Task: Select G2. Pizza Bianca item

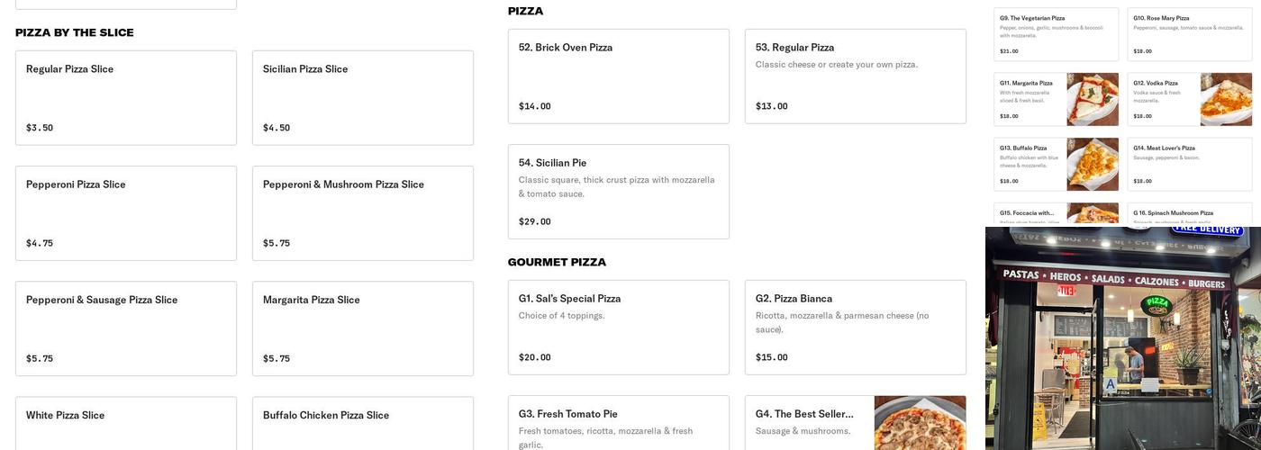Action: (855, 327)
